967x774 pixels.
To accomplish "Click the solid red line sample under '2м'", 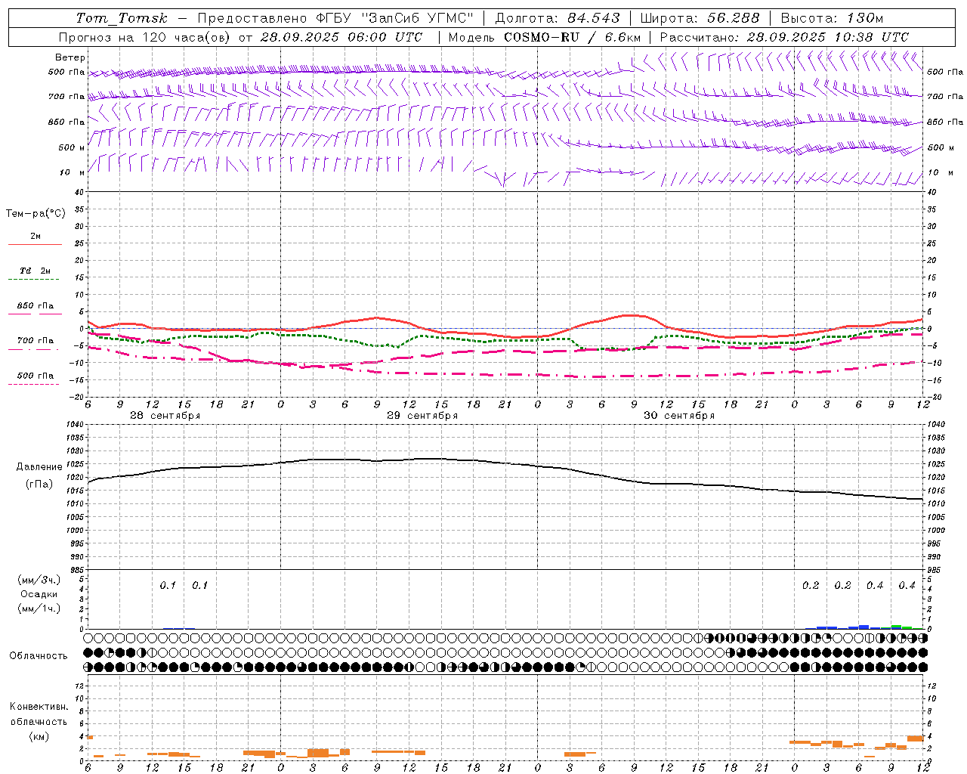I will coord(35,245).
